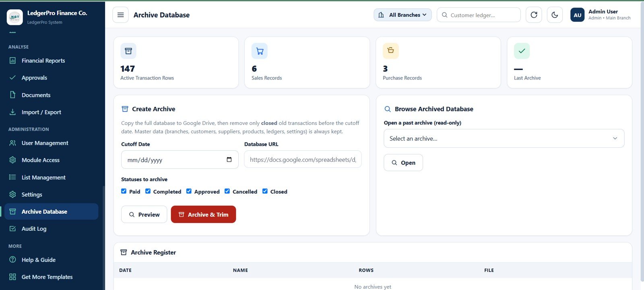Open the All Branches dropdown

402,15
